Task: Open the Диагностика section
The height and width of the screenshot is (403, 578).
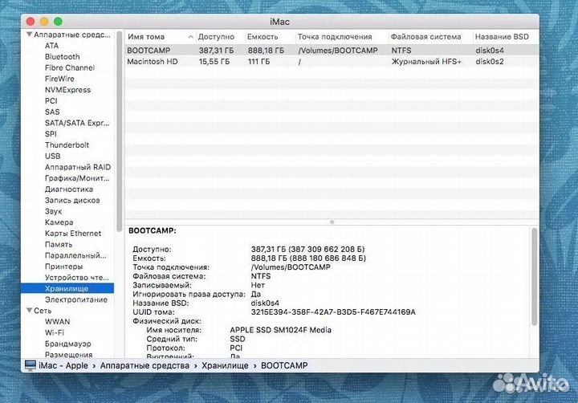Action: [x=69, y=189]
